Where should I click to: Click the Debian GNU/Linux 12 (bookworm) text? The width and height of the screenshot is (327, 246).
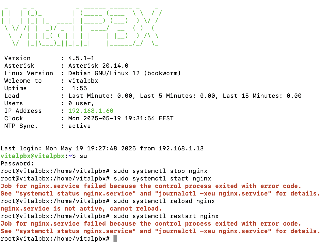(125, 73)
